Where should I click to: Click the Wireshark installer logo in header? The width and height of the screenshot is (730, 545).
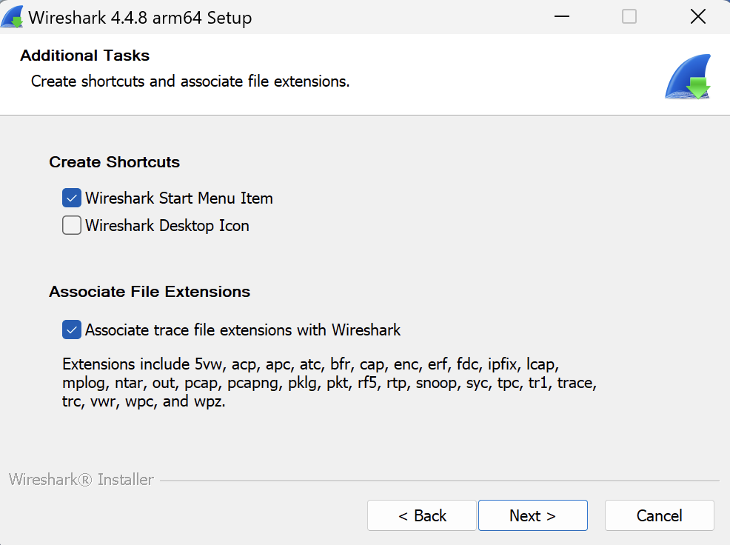687,77
